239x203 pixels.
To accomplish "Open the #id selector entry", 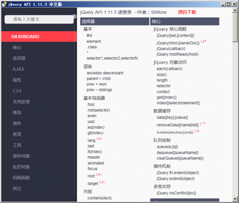I will tap(89, 36).
